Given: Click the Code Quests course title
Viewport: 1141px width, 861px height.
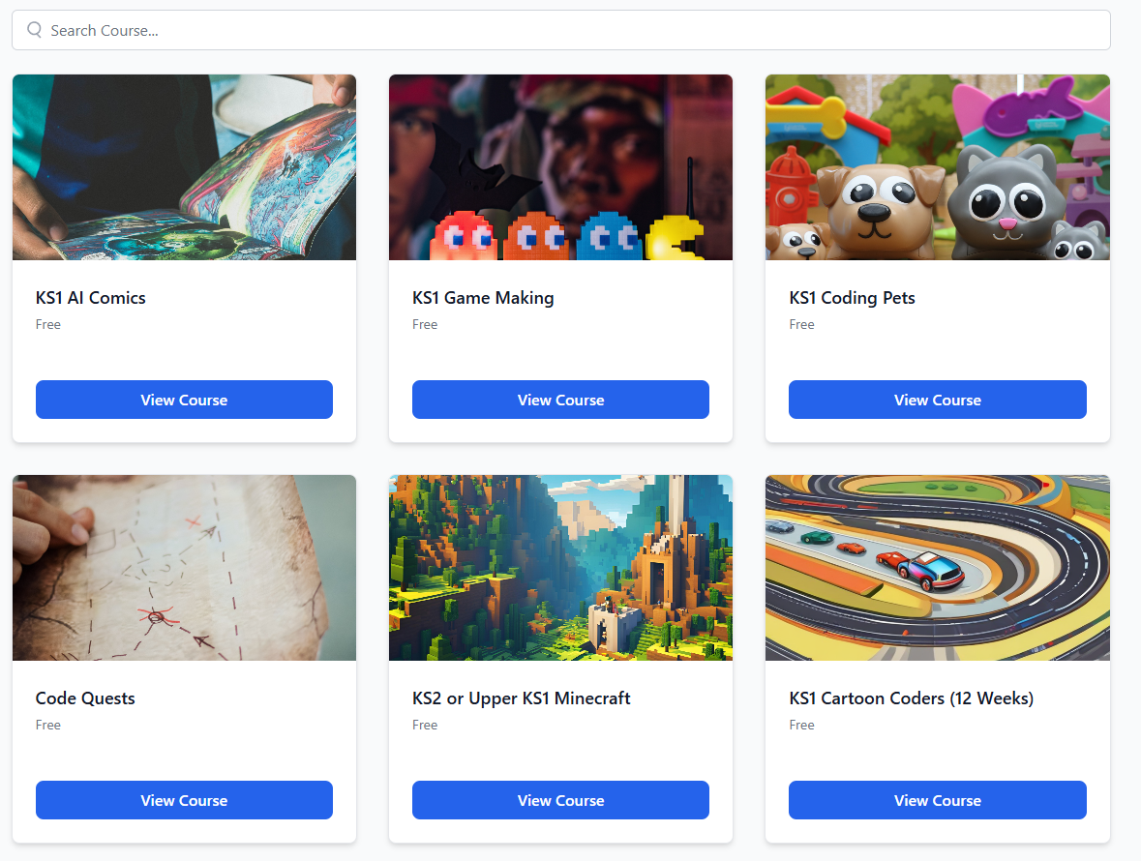Looking at the screenshot, I should (x=85, y=698).
